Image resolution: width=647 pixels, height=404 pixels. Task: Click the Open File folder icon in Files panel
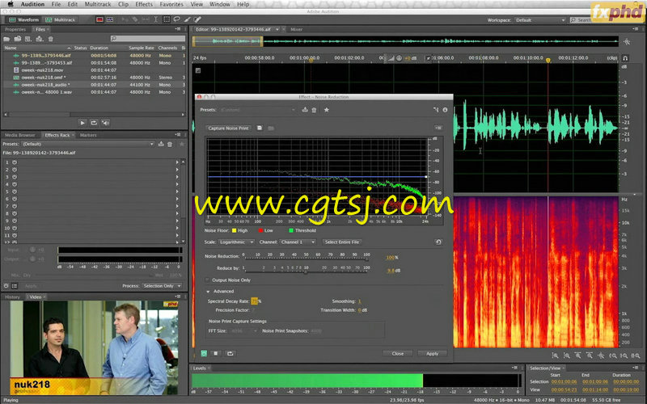click(x=6, y=39)
